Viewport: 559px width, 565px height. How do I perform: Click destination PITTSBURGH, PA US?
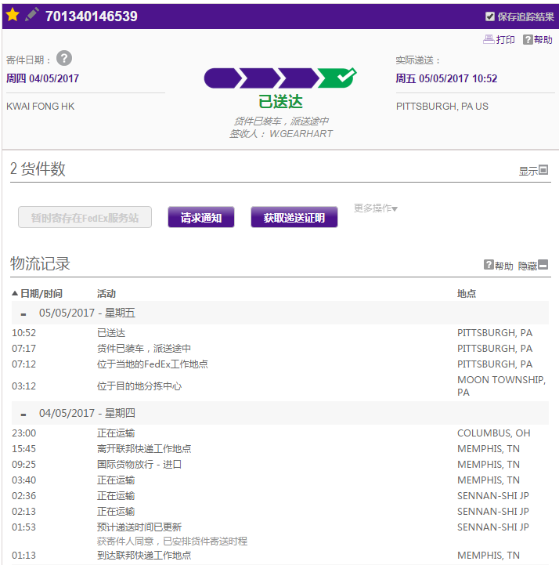coord(442,107)
